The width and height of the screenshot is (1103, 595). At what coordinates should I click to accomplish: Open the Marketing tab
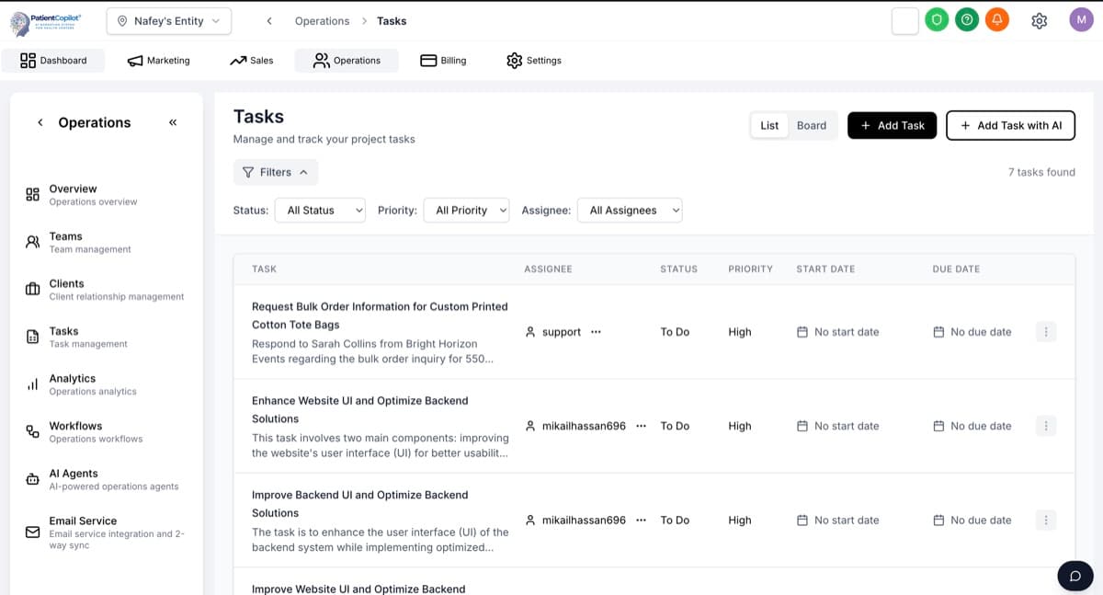point(158,61)
